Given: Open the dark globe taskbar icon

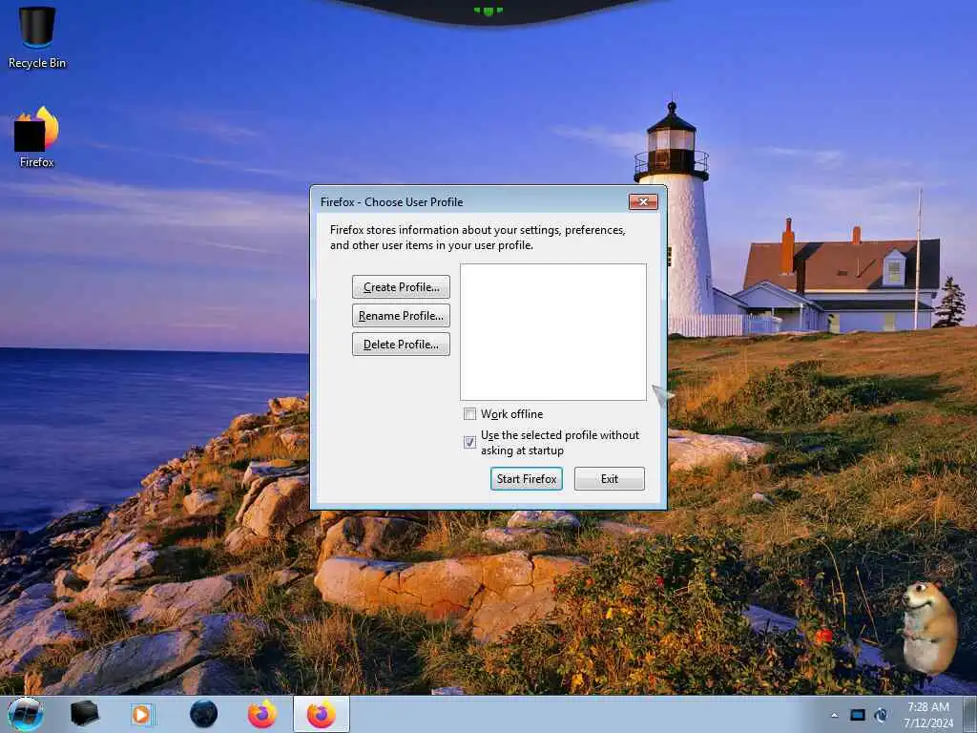Looking at the screenshot, I should point(204,714).
